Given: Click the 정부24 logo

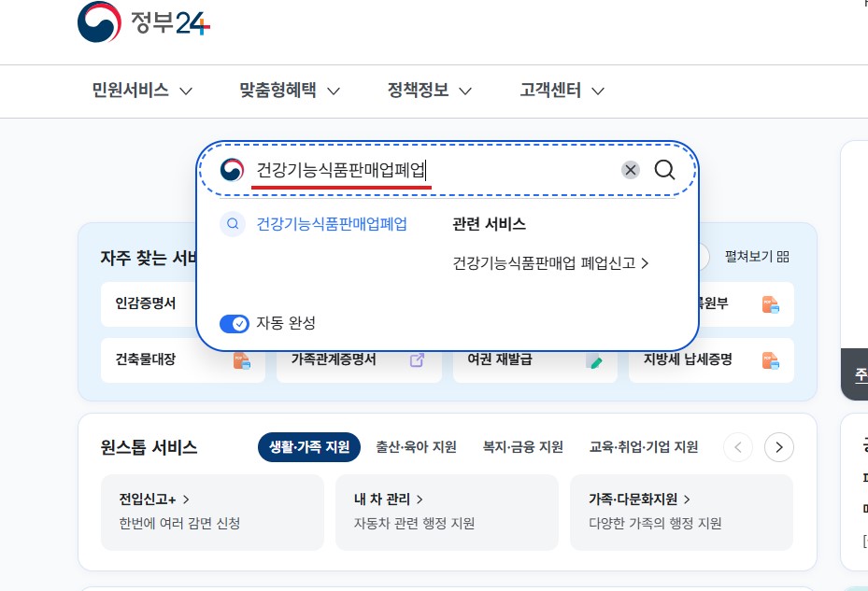Looking at the screenshot, I should pos(142,23).
